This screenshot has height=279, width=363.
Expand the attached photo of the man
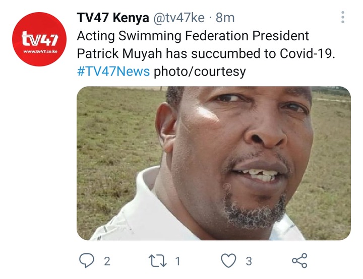[x=214, y=163]
